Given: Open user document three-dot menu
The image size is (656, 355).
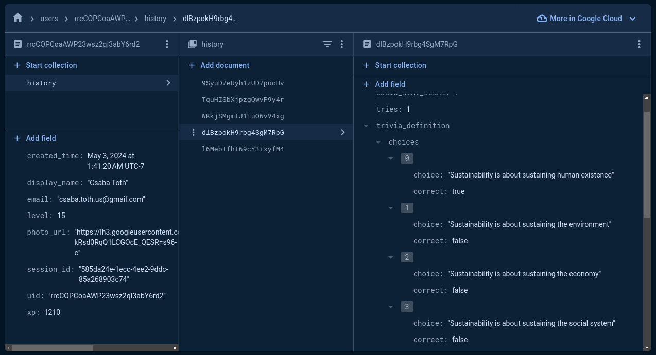Looking at the screenshot, I should click(167, 44).
